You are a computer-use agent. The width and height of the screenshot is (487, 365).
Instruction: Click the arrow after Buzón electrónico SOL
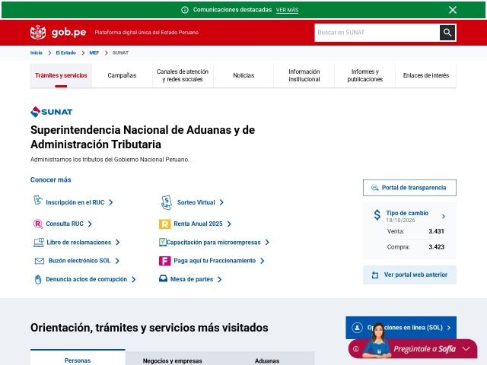(117, 261)
